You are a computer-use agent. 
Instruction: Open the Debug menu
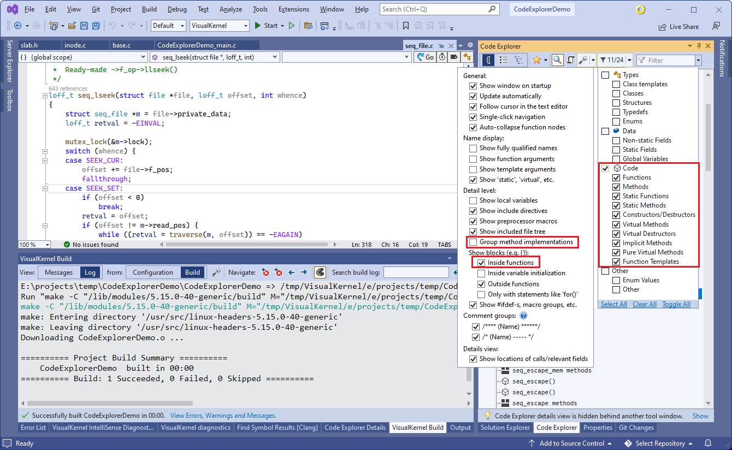tap(177, 9)
